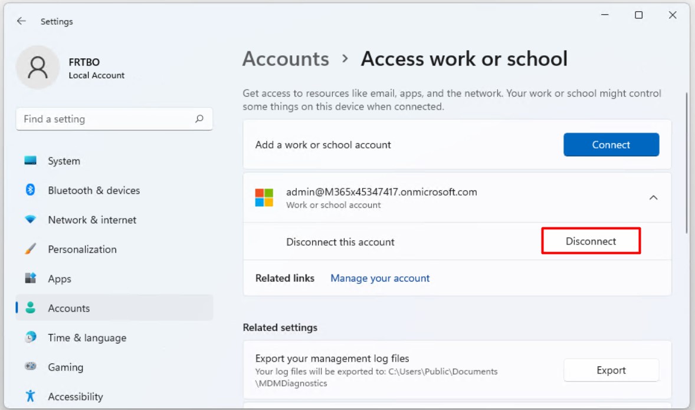Click the back arrow in Settings
Screen dimensions: 695x410
[x=21, y=21]
